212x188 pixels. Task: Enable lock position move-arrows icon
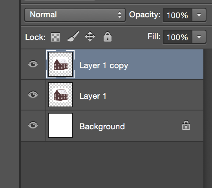90,36
